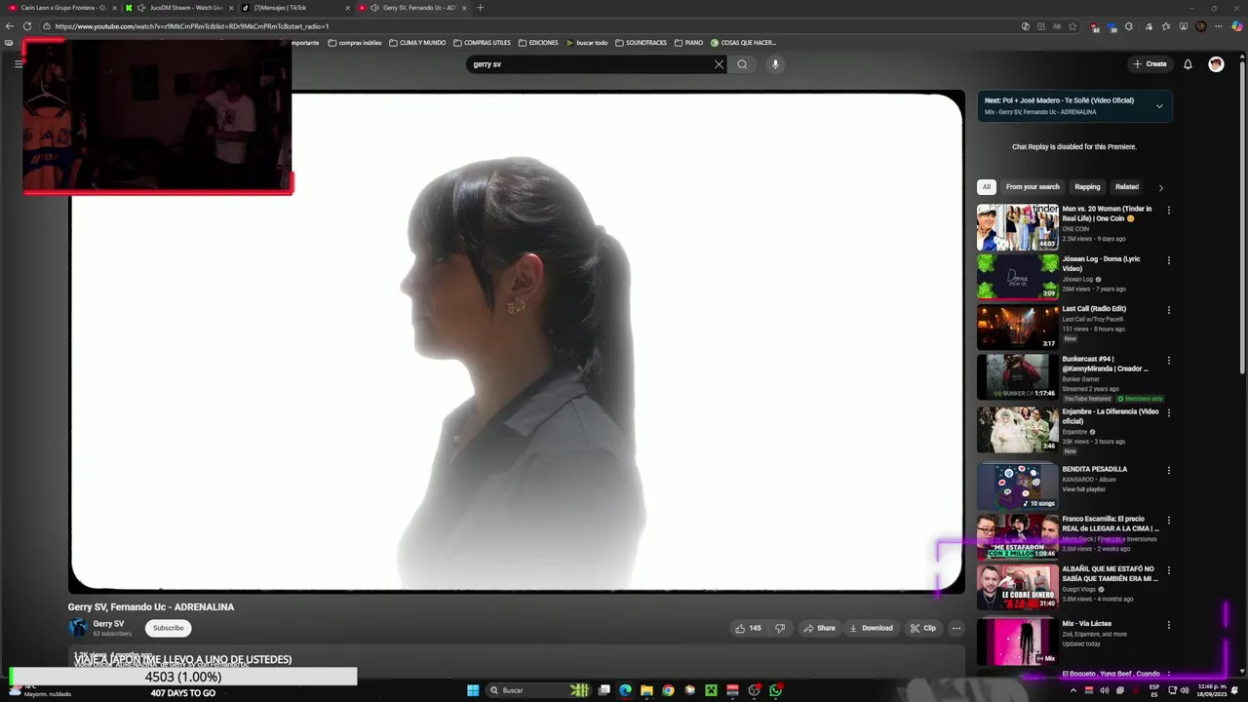Open the Windows Start menu
Viewport: 1248px width, 702px height.
(x=473, y=690)
